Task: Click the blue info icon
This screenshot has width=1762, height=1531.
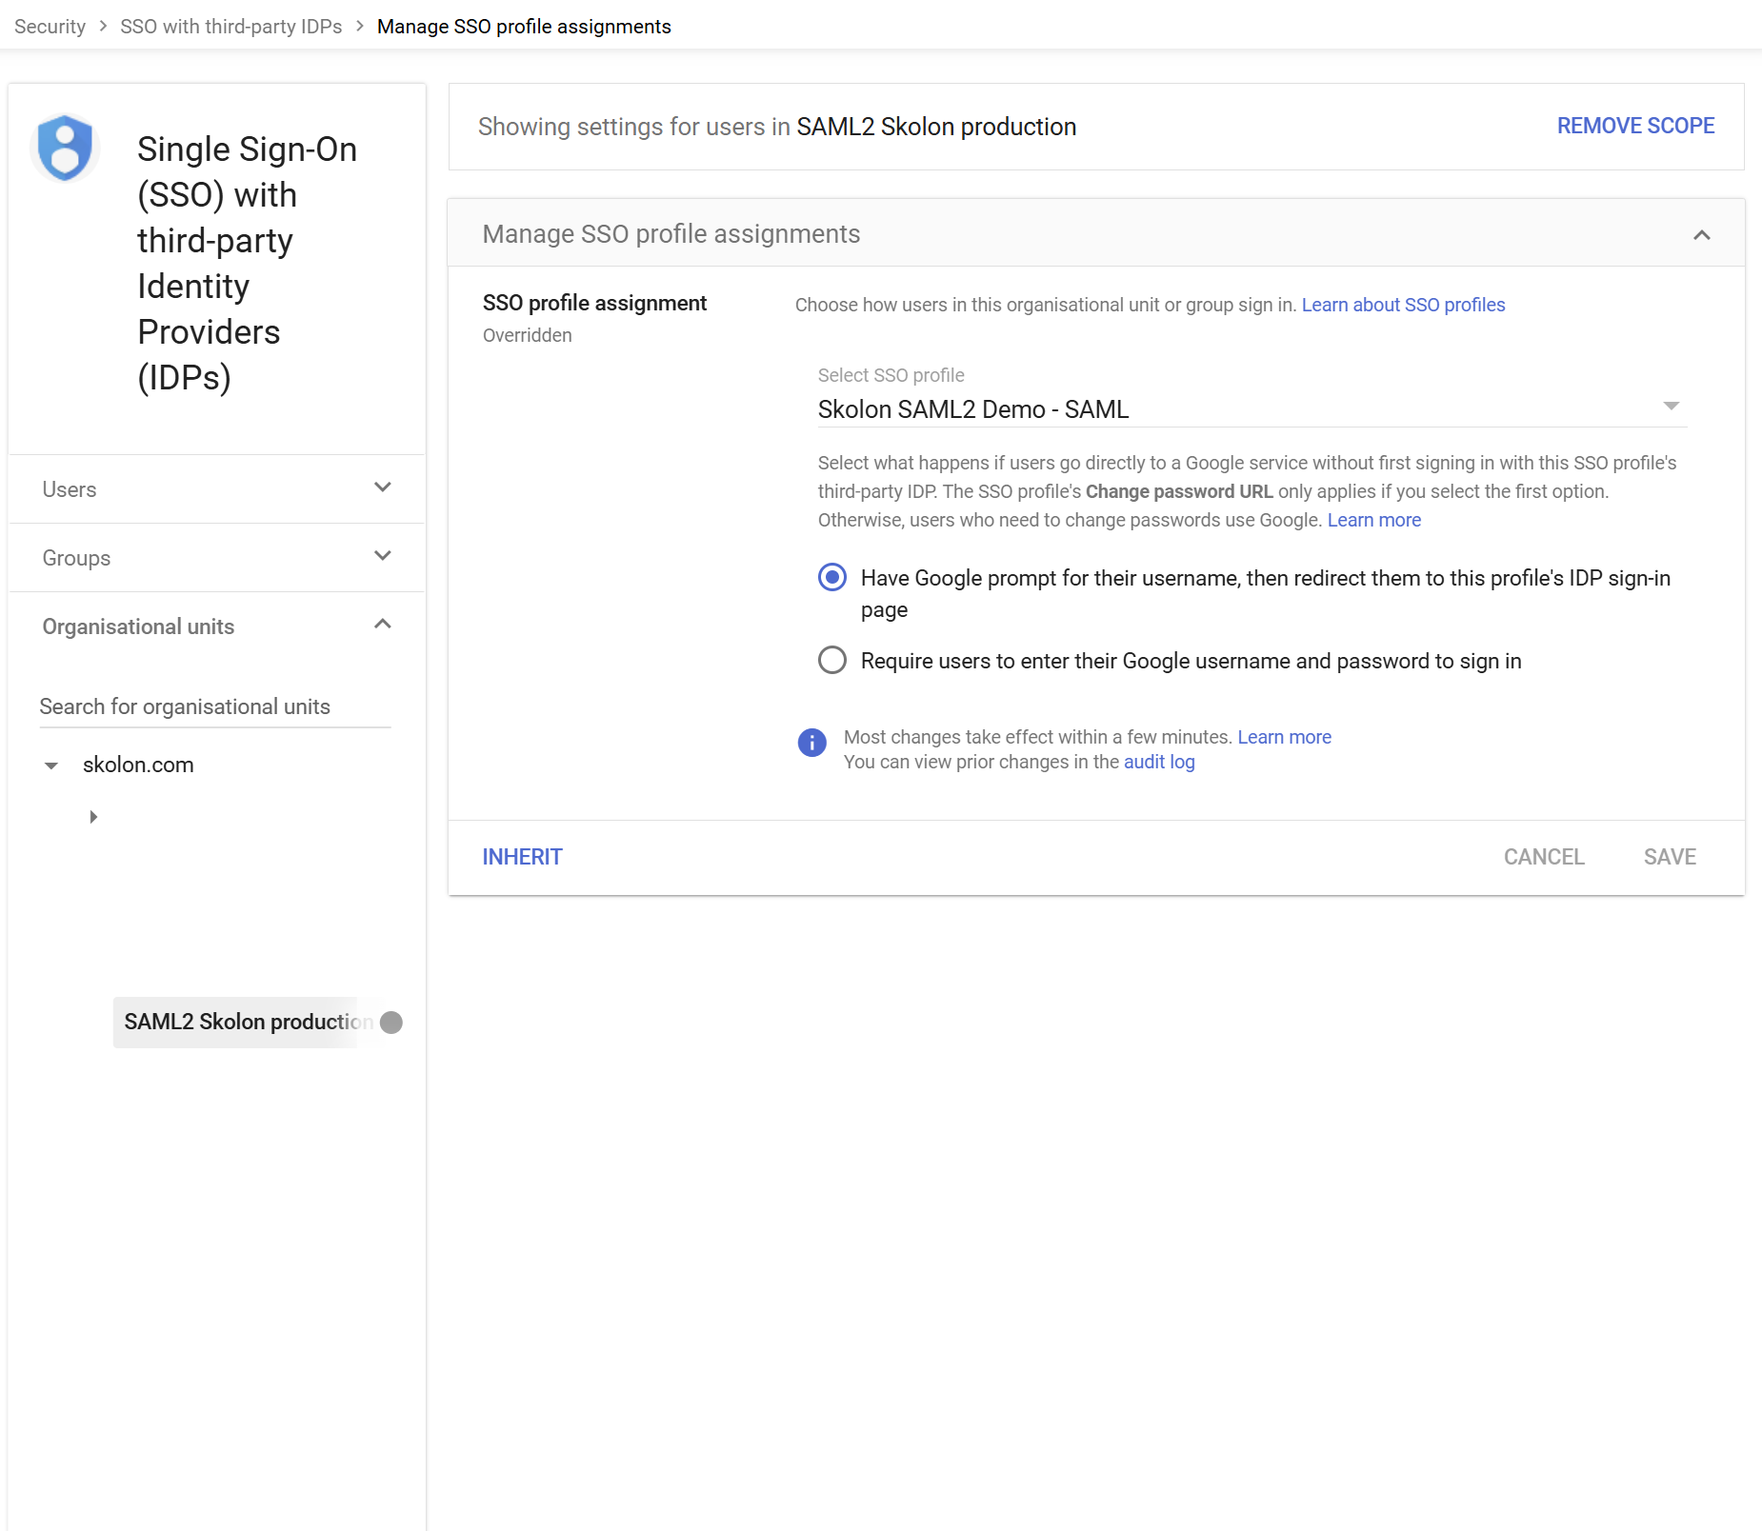Action: point(811,743)
